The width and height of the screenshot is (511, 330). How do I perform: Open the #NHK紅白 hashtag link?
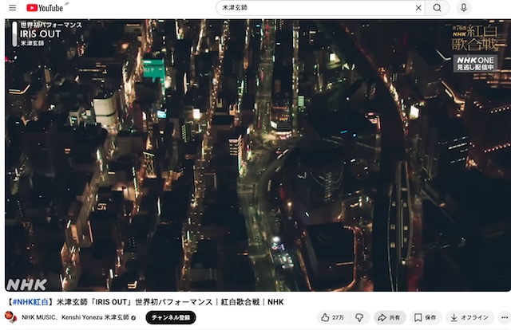[30, 302]
